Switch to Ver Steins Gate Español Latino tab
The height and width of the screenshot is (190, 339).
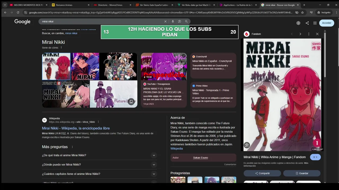[x=154, y=5]
